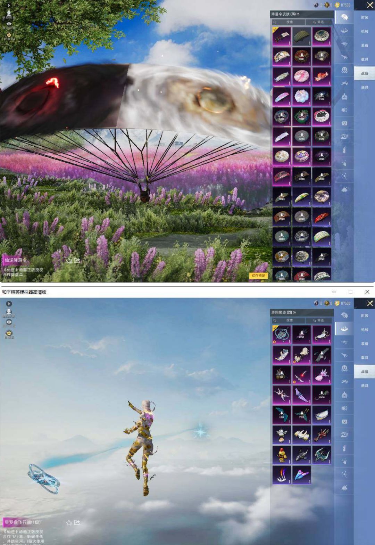Viewport: 375px width, 545px height.
Task: Toggle eye visibility icon in parachute skins screen
Action: click(9, 24)
